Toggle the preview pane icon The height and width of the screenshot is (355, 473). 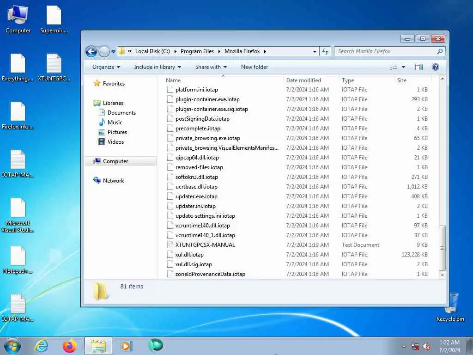point(418,67)
